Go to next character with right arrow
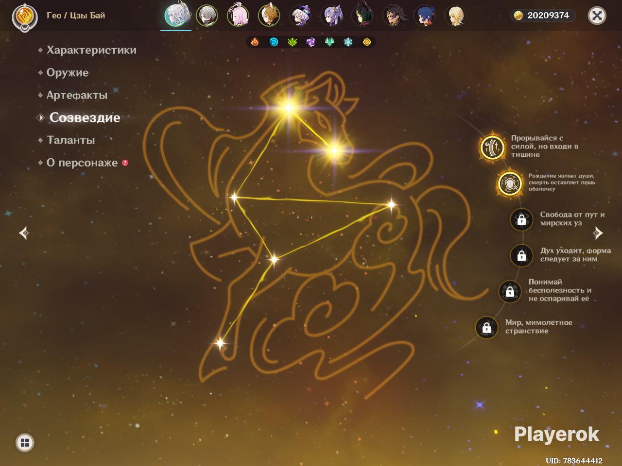 [598, 233]
